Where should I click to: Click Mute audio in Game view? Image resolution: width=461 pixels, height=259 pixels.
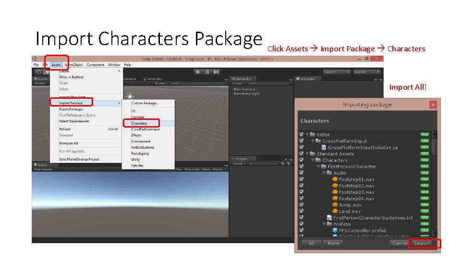pos(192,169)
